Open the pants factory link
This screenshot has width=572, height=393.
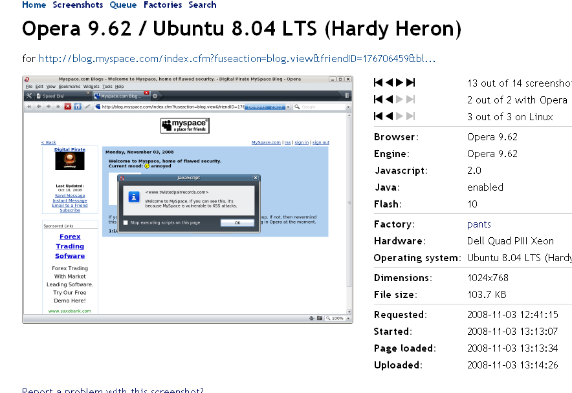point(479,224)
